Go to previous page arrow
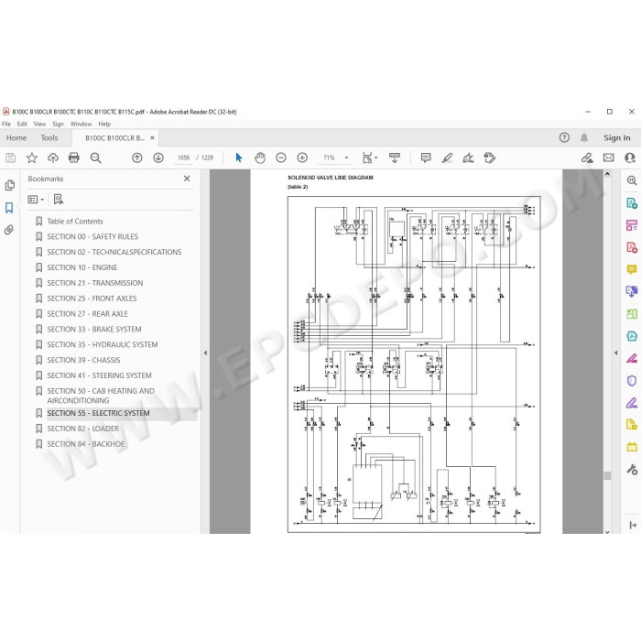This screenshot has height=641, width=641. pos(137,158)
